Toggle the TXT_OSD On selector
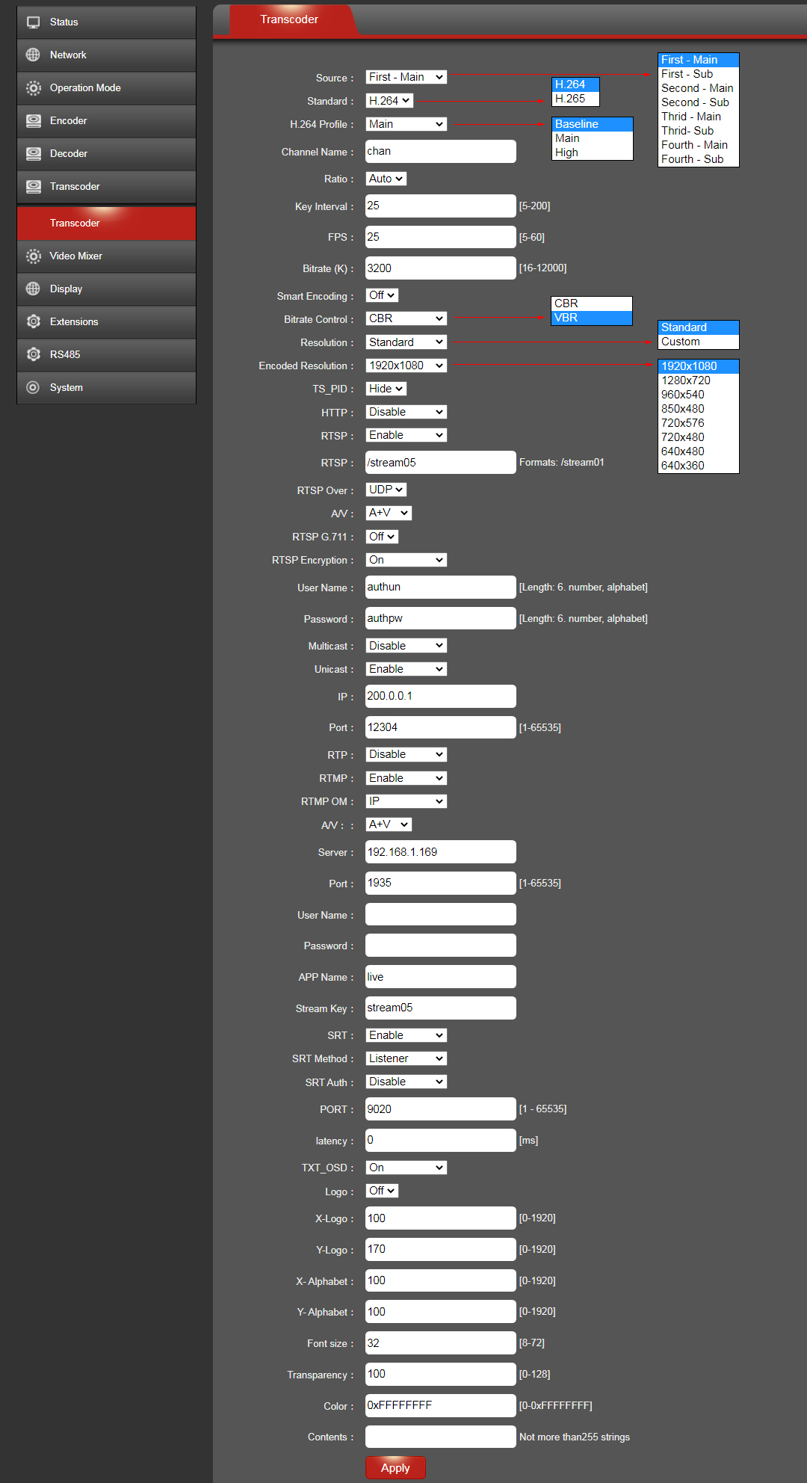807x1483 pixels. [406, 1168]
